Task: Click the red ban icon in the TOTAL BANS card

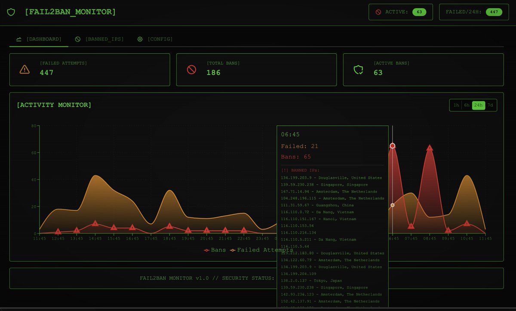Action: 191,69
